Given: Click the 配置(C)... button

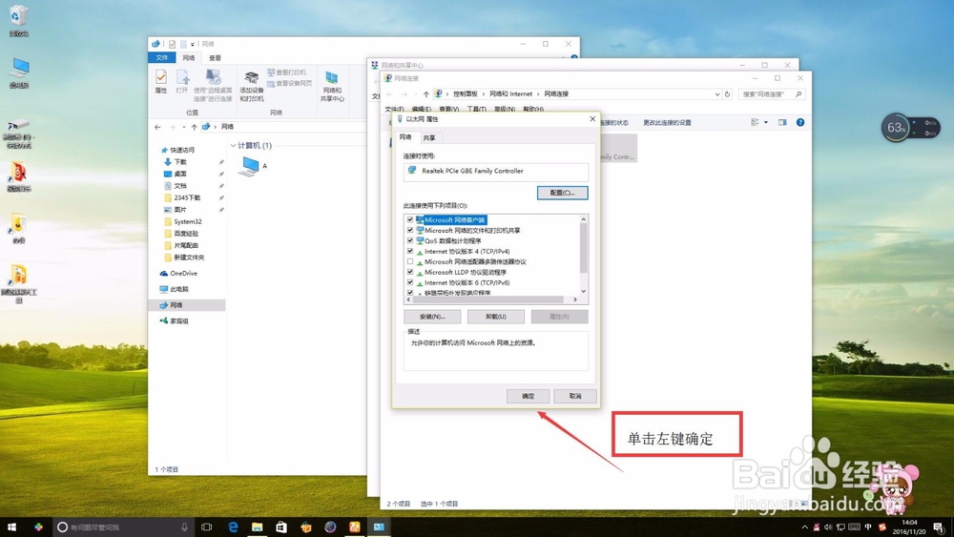Looking at the screenshot, I should pyautogui.click(x=562, y=193).
